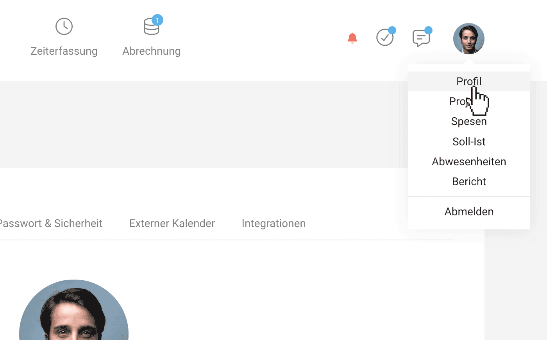This screenshot has height=340, width=547.
Task: Select the Integrationen tab
Action: (x=273, y=223)
